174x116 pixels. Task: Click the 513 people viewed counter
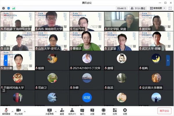coord(138,8)
